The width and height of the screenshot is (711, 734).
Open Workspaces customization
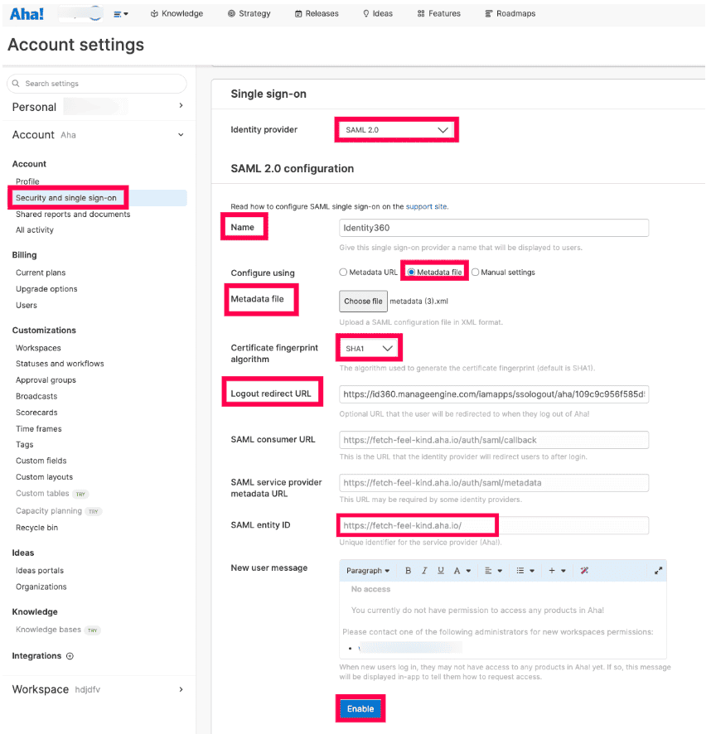click(38, 348)
